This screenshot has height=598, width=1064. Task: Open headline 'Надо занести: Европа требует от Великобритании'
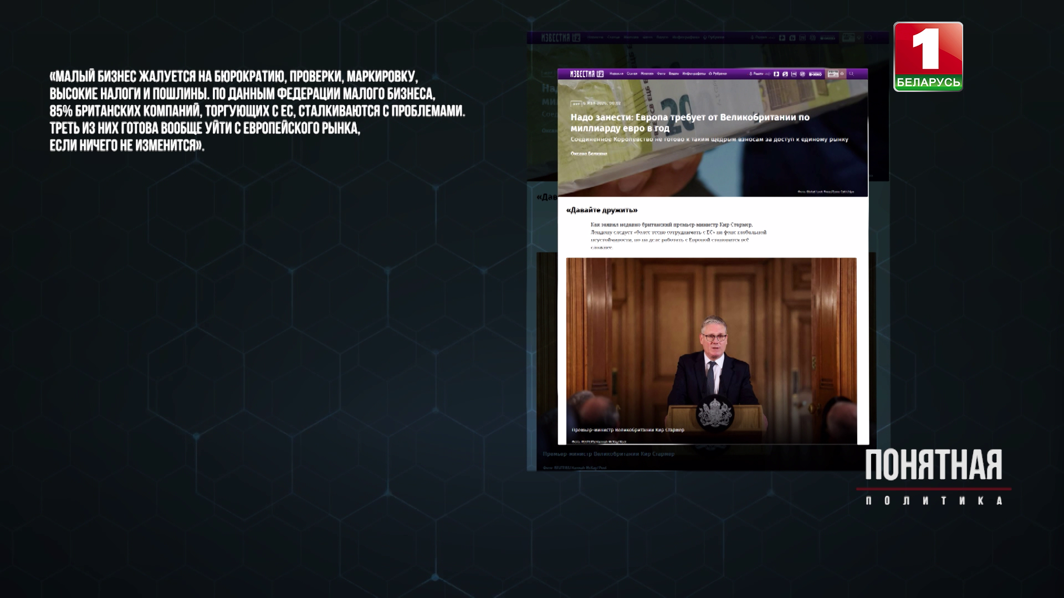(x=690, y=122)
